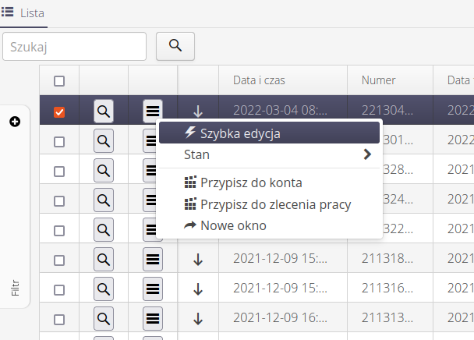Image resolution: width=474 pixels, height=340 pixels.
Task: Uncheck the checked checkbox of the selected row
Action: point(59,112)
